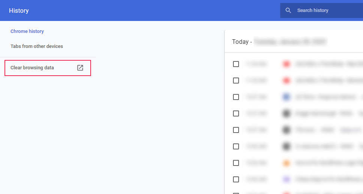Mark the fifth history entry checkbox
363x194 pixels.
(236, 130)
